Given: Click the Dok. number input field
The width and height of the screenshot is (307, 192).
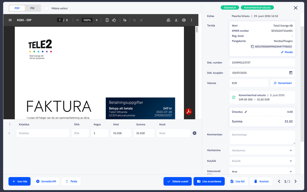Looking at the screenshot, I should click(x=262, y=63).
